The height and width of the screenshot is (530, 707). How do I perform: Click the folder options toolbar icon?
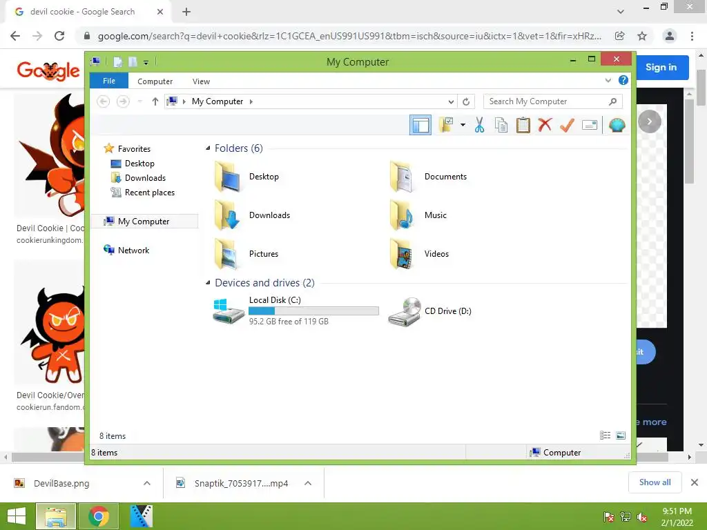tap(446, 125)
